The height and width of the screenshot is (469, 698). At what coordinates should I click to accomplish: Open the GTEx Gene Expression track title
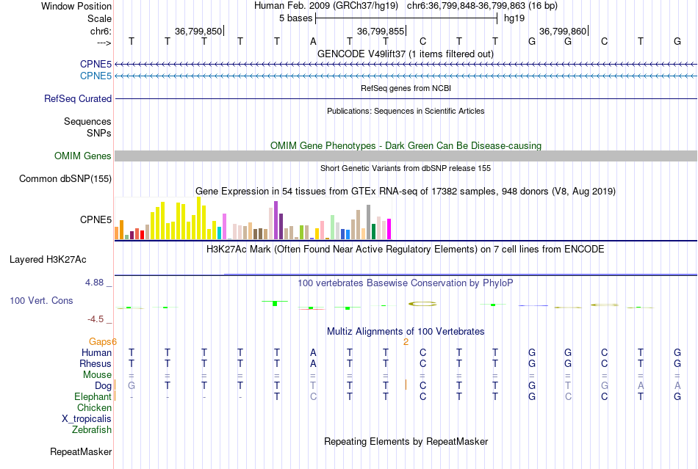[406, 191]
